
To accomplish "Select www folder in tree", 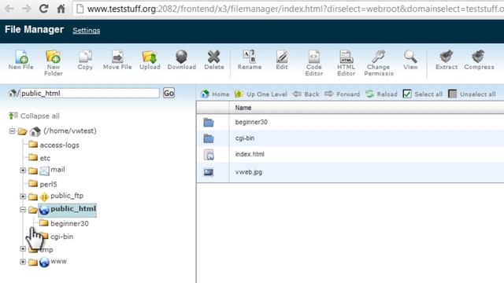I will 58,262.
